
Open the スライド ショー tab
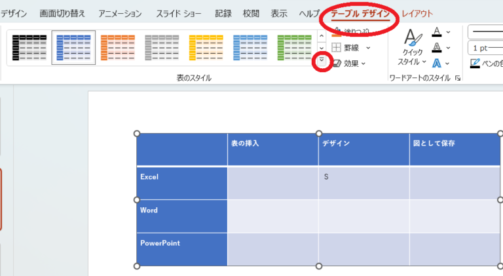pyautogui.click(x=178, y=14)
